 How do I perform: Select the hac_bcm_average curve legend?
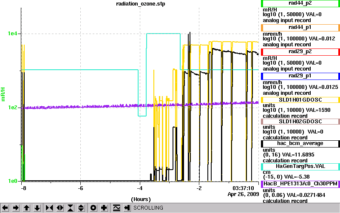coord(300,144)
